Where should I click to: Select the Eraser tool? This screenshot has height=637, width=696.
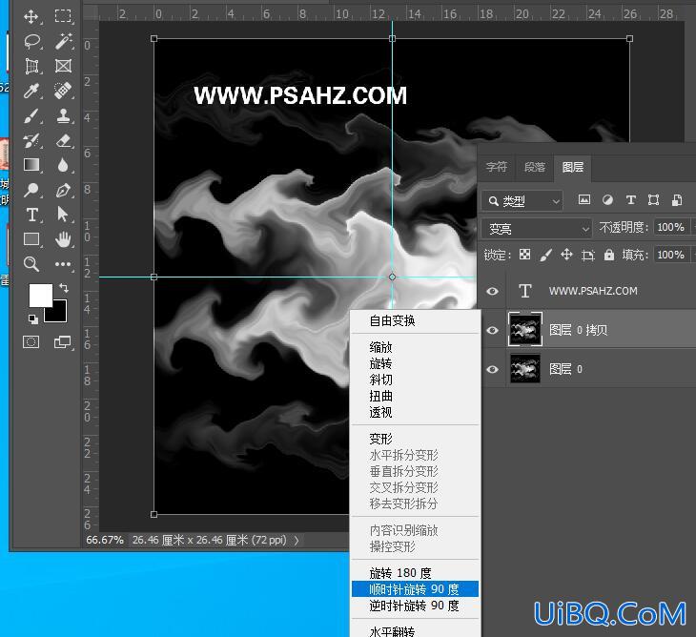tap(64, 141)
